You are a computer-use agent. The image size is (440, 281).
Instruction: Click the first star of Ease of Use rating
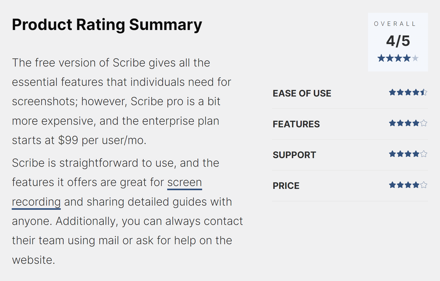(393, 92)
